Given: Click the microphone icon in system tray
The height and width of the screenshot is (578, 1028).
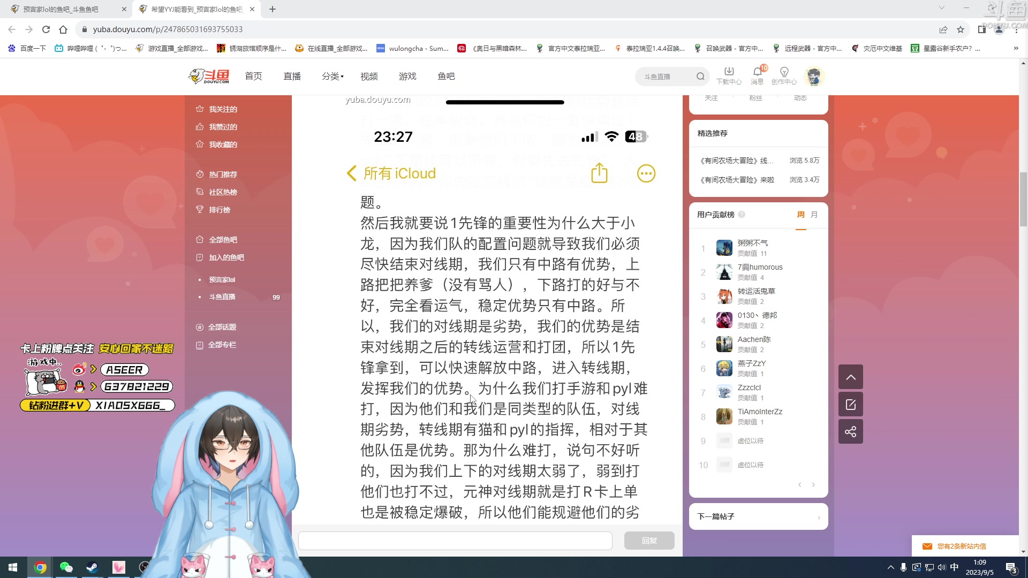Looking at the screenshot, I should point(903,567).
